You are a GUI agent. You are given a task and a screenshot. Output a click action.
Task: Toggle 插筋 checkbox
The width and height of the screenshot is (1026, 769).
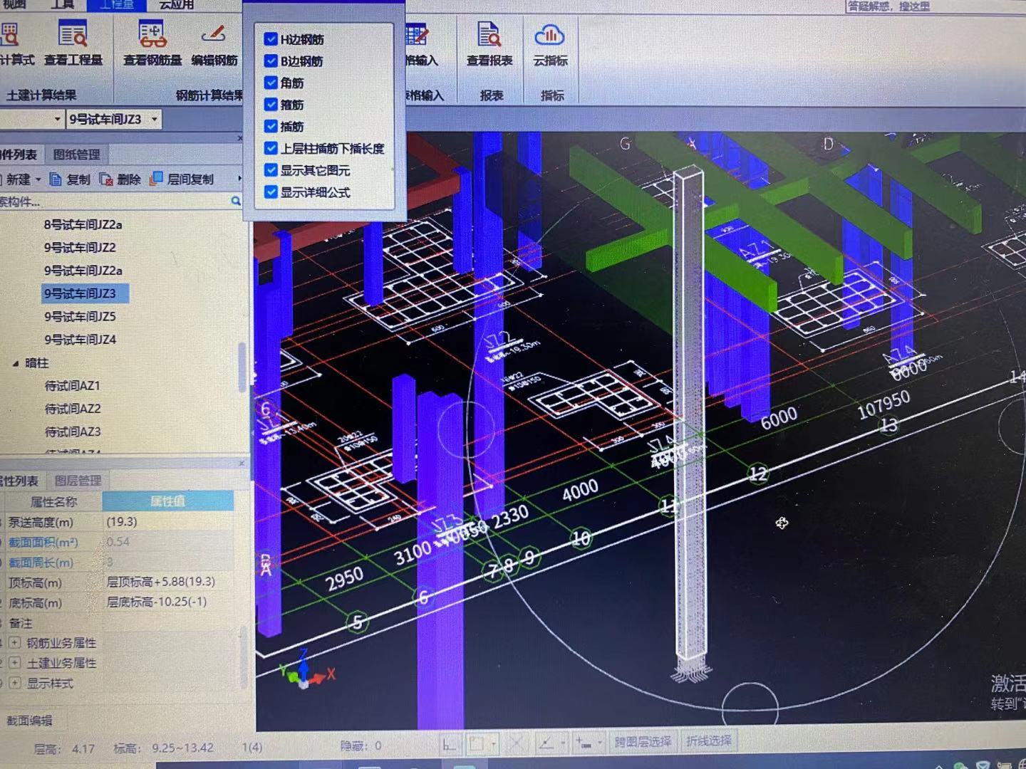tap(271, 126)
